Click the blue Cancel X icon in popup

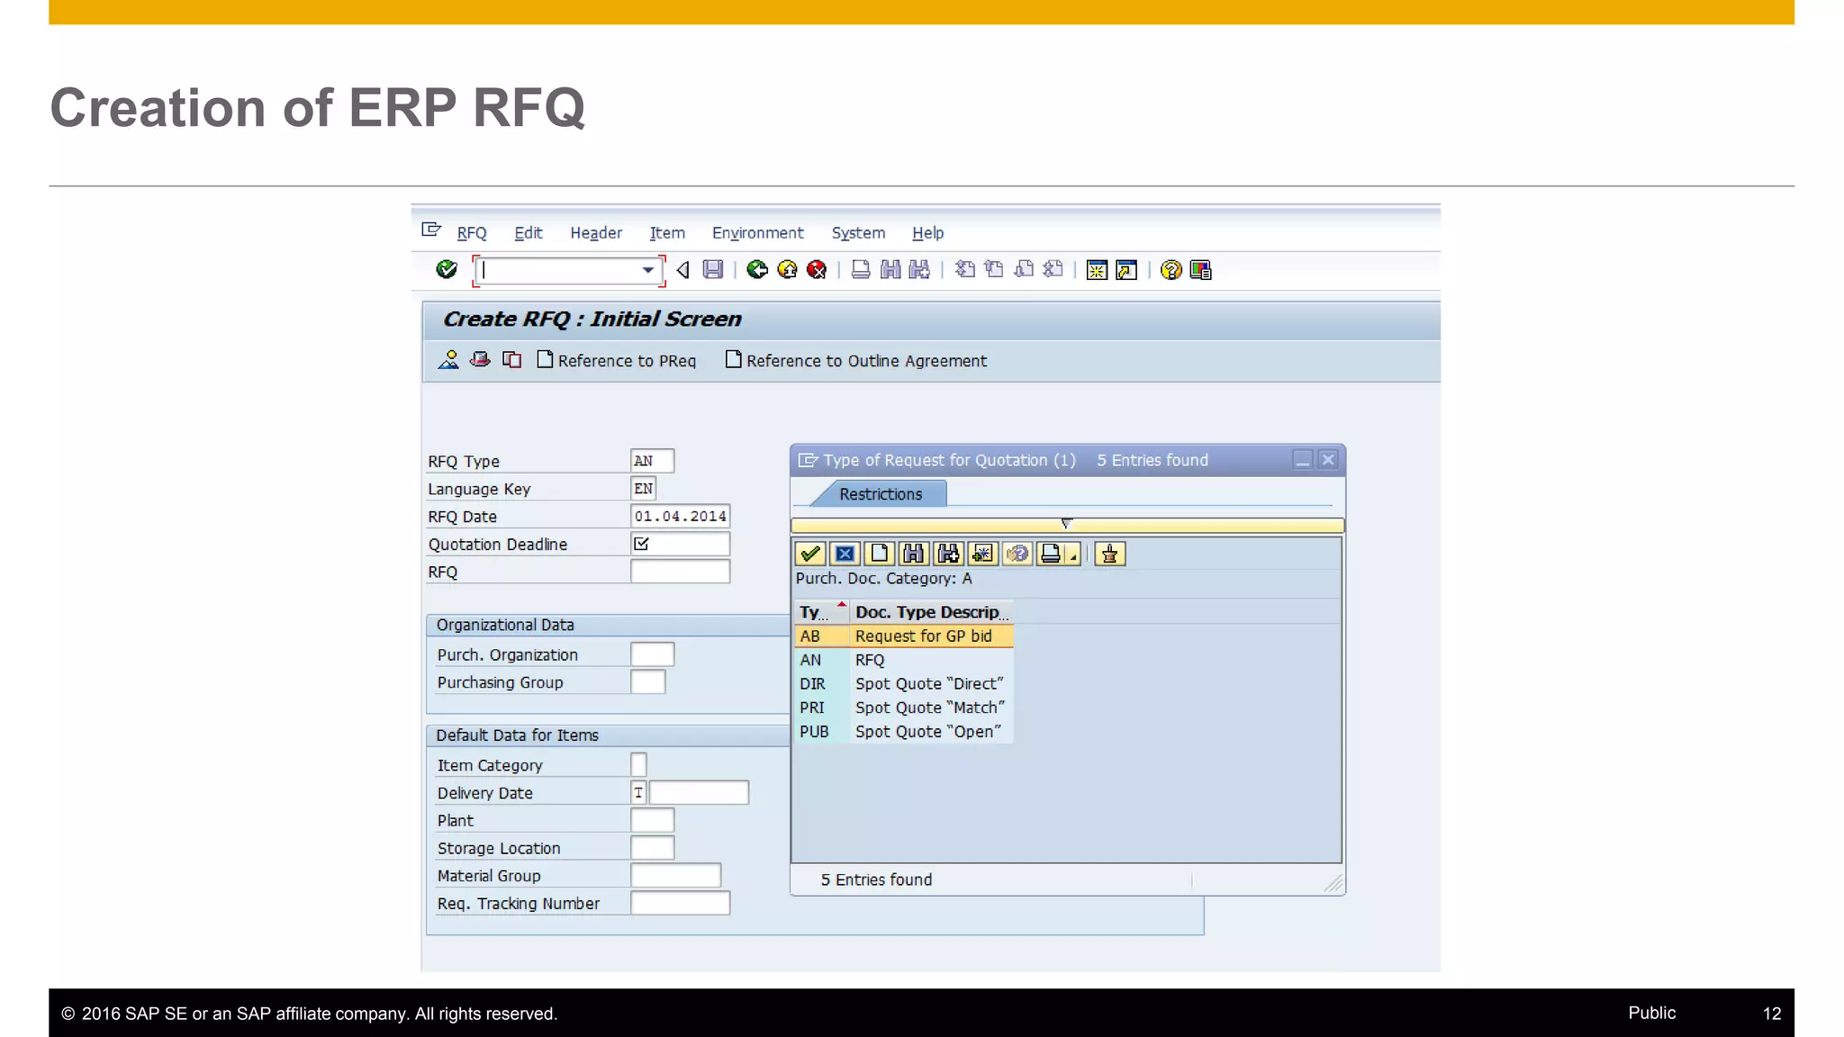(845, 554)
